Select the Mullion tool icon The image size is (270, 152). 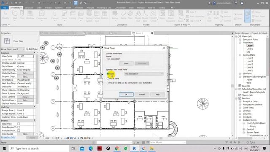tap(105, 15)
